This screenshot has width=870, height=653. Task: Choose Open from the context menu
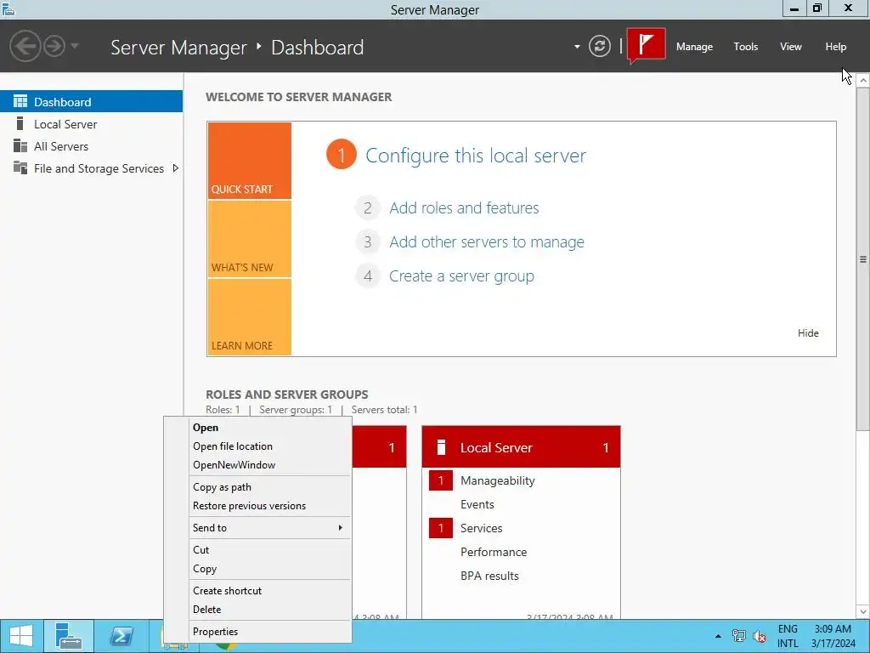(258, 428)
